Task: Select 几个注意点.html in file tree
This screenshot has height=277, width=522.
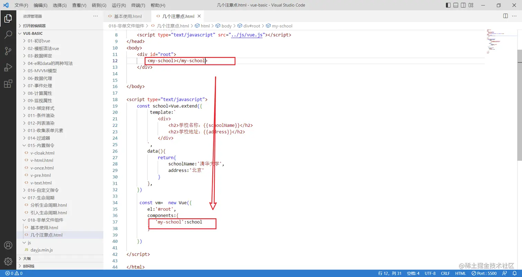Action: [x=60, y=235]
